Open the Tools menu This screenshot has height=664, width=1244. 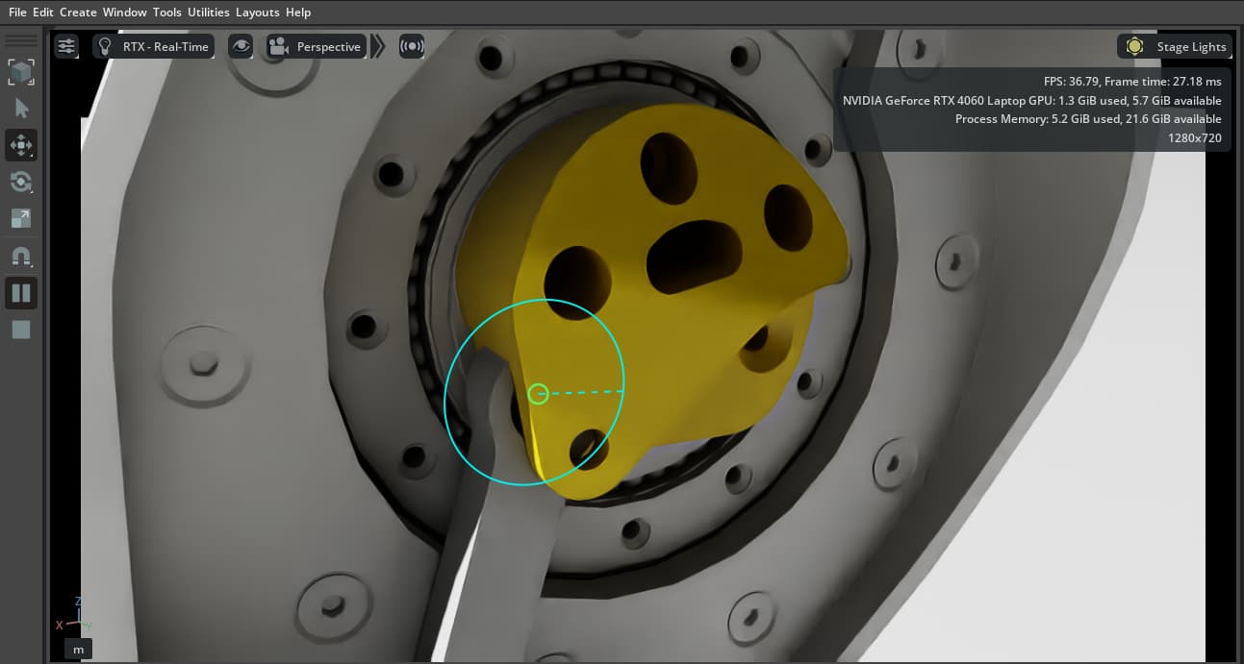pyautogui.click(x=166, y=12)
